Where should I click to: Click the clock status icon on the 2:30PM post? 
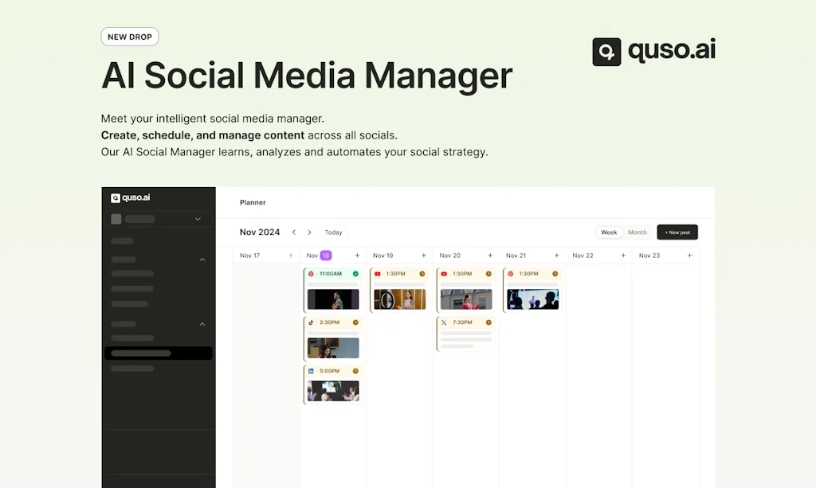355,322
